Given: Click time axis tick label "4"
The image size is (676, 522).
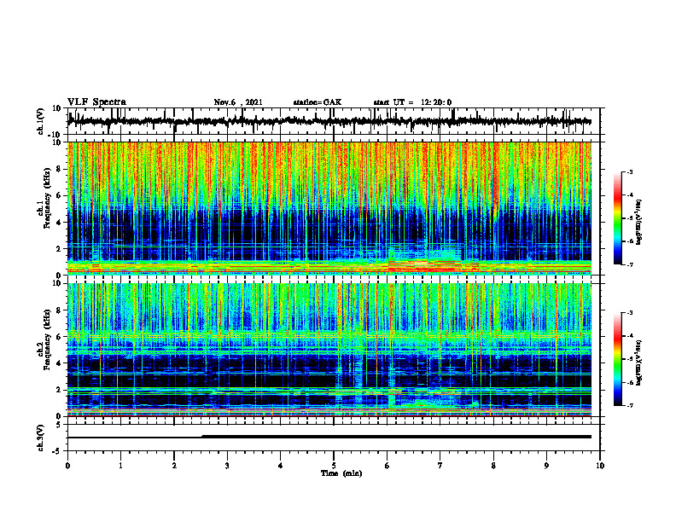Looking at the screenshot, I should [281, 466].
